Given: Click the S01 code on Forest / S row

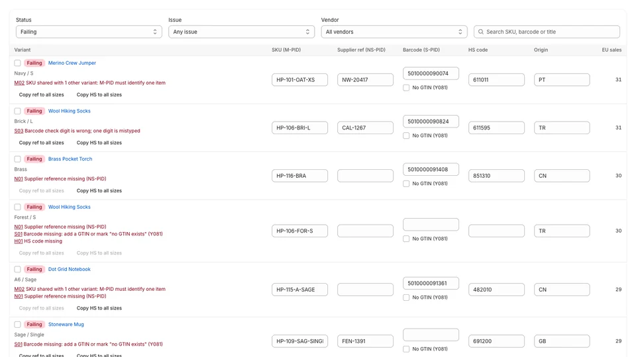Looking at the screenshot, I should point(19,234).
